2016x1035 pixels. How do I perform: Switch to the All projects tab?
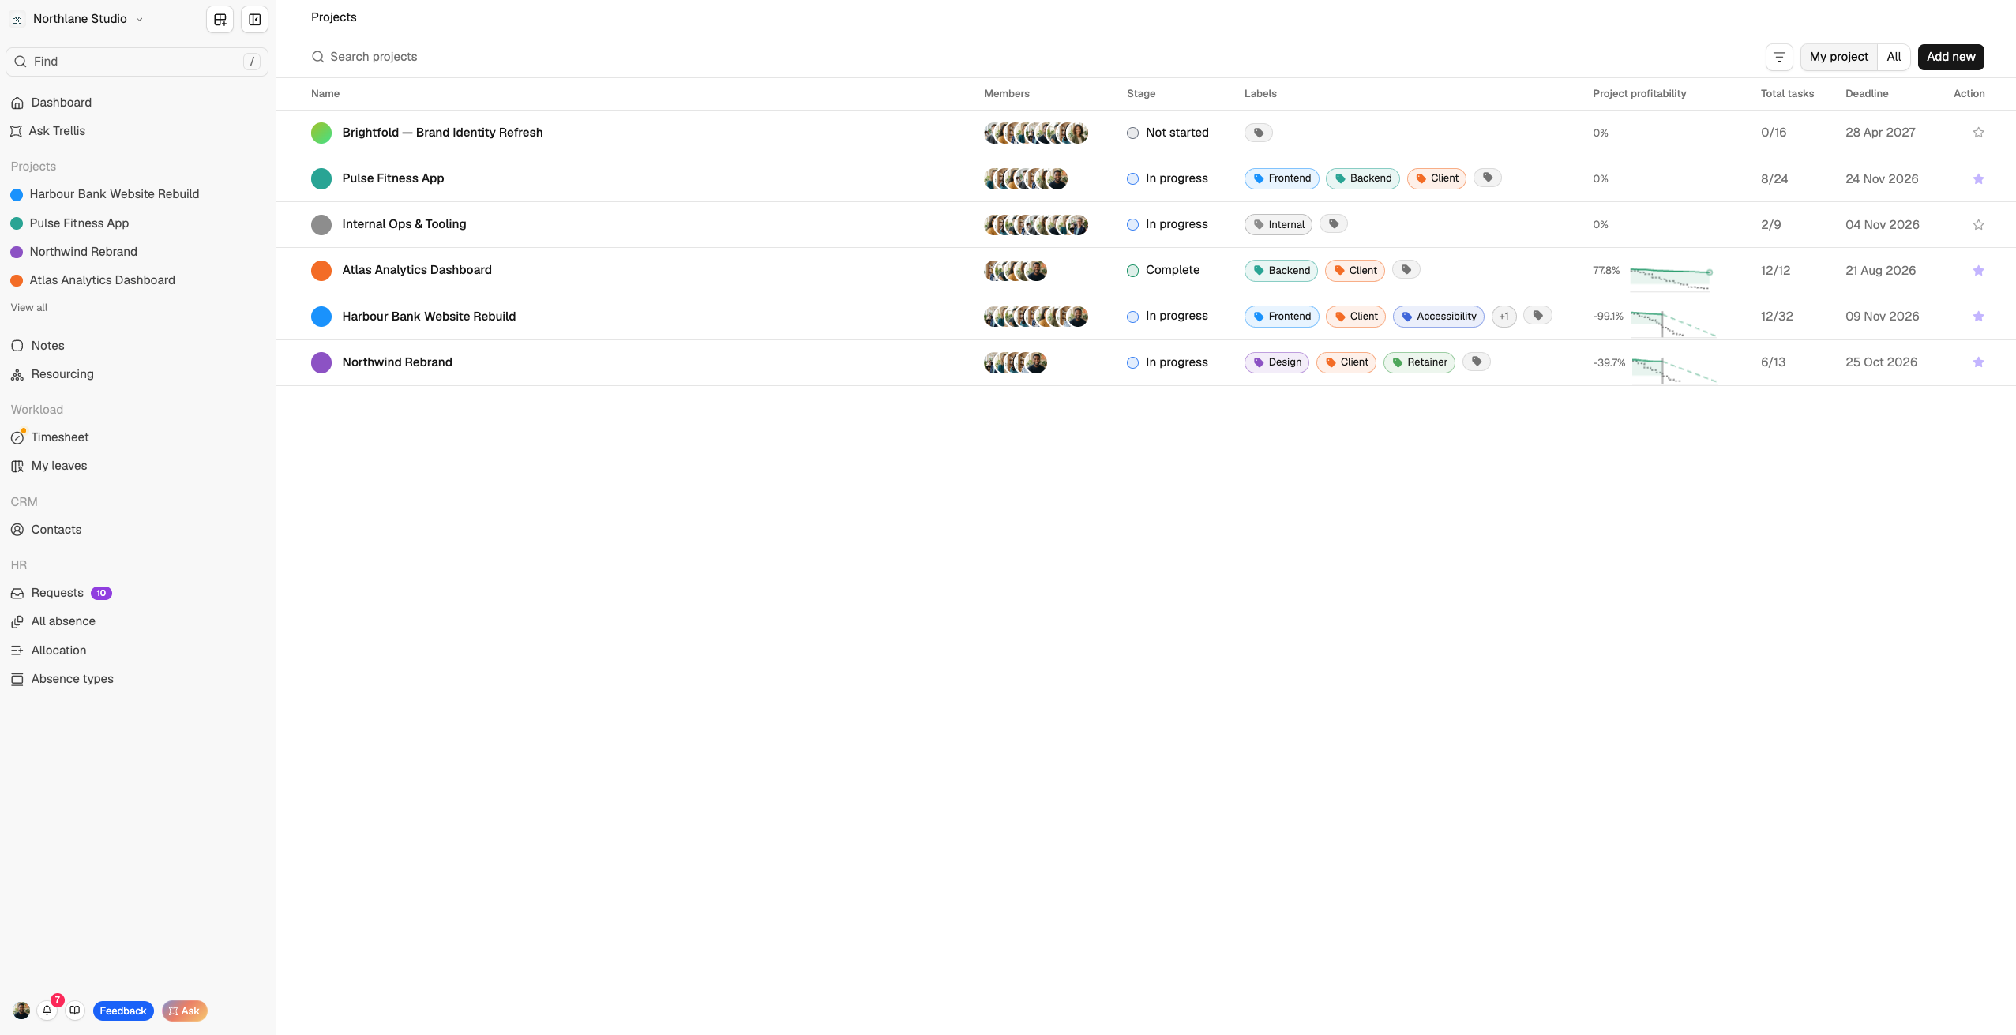tap(1893, 57)
